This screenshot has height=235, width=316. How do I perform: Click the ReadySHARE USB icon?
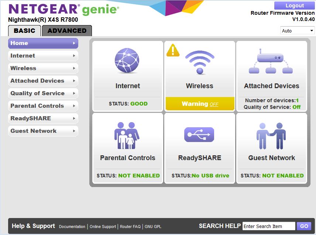(199, 135)
